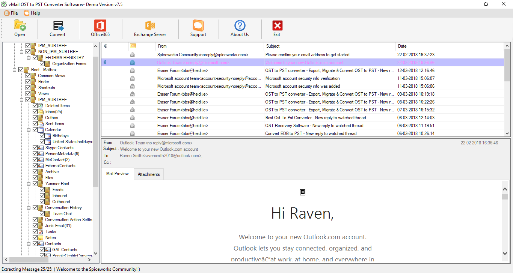Collapse the Calendar tree node
The image size is (513, 273).
click(29, 130)
